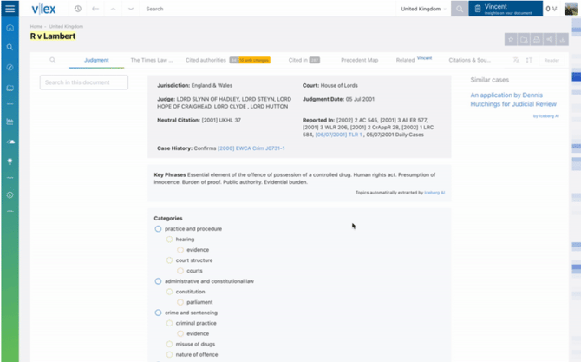
Task: Open the browsing history clock icon
Action: 78,9
